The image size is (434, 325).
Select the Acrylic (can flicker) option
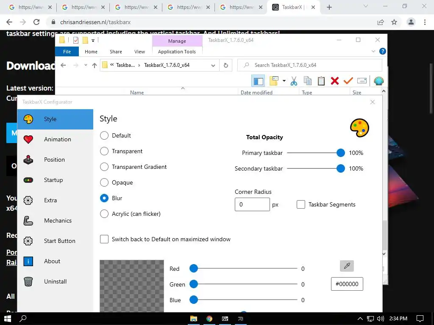click(x=104, y=214)
